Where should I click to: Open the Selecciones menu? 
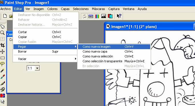click(81, 9)
